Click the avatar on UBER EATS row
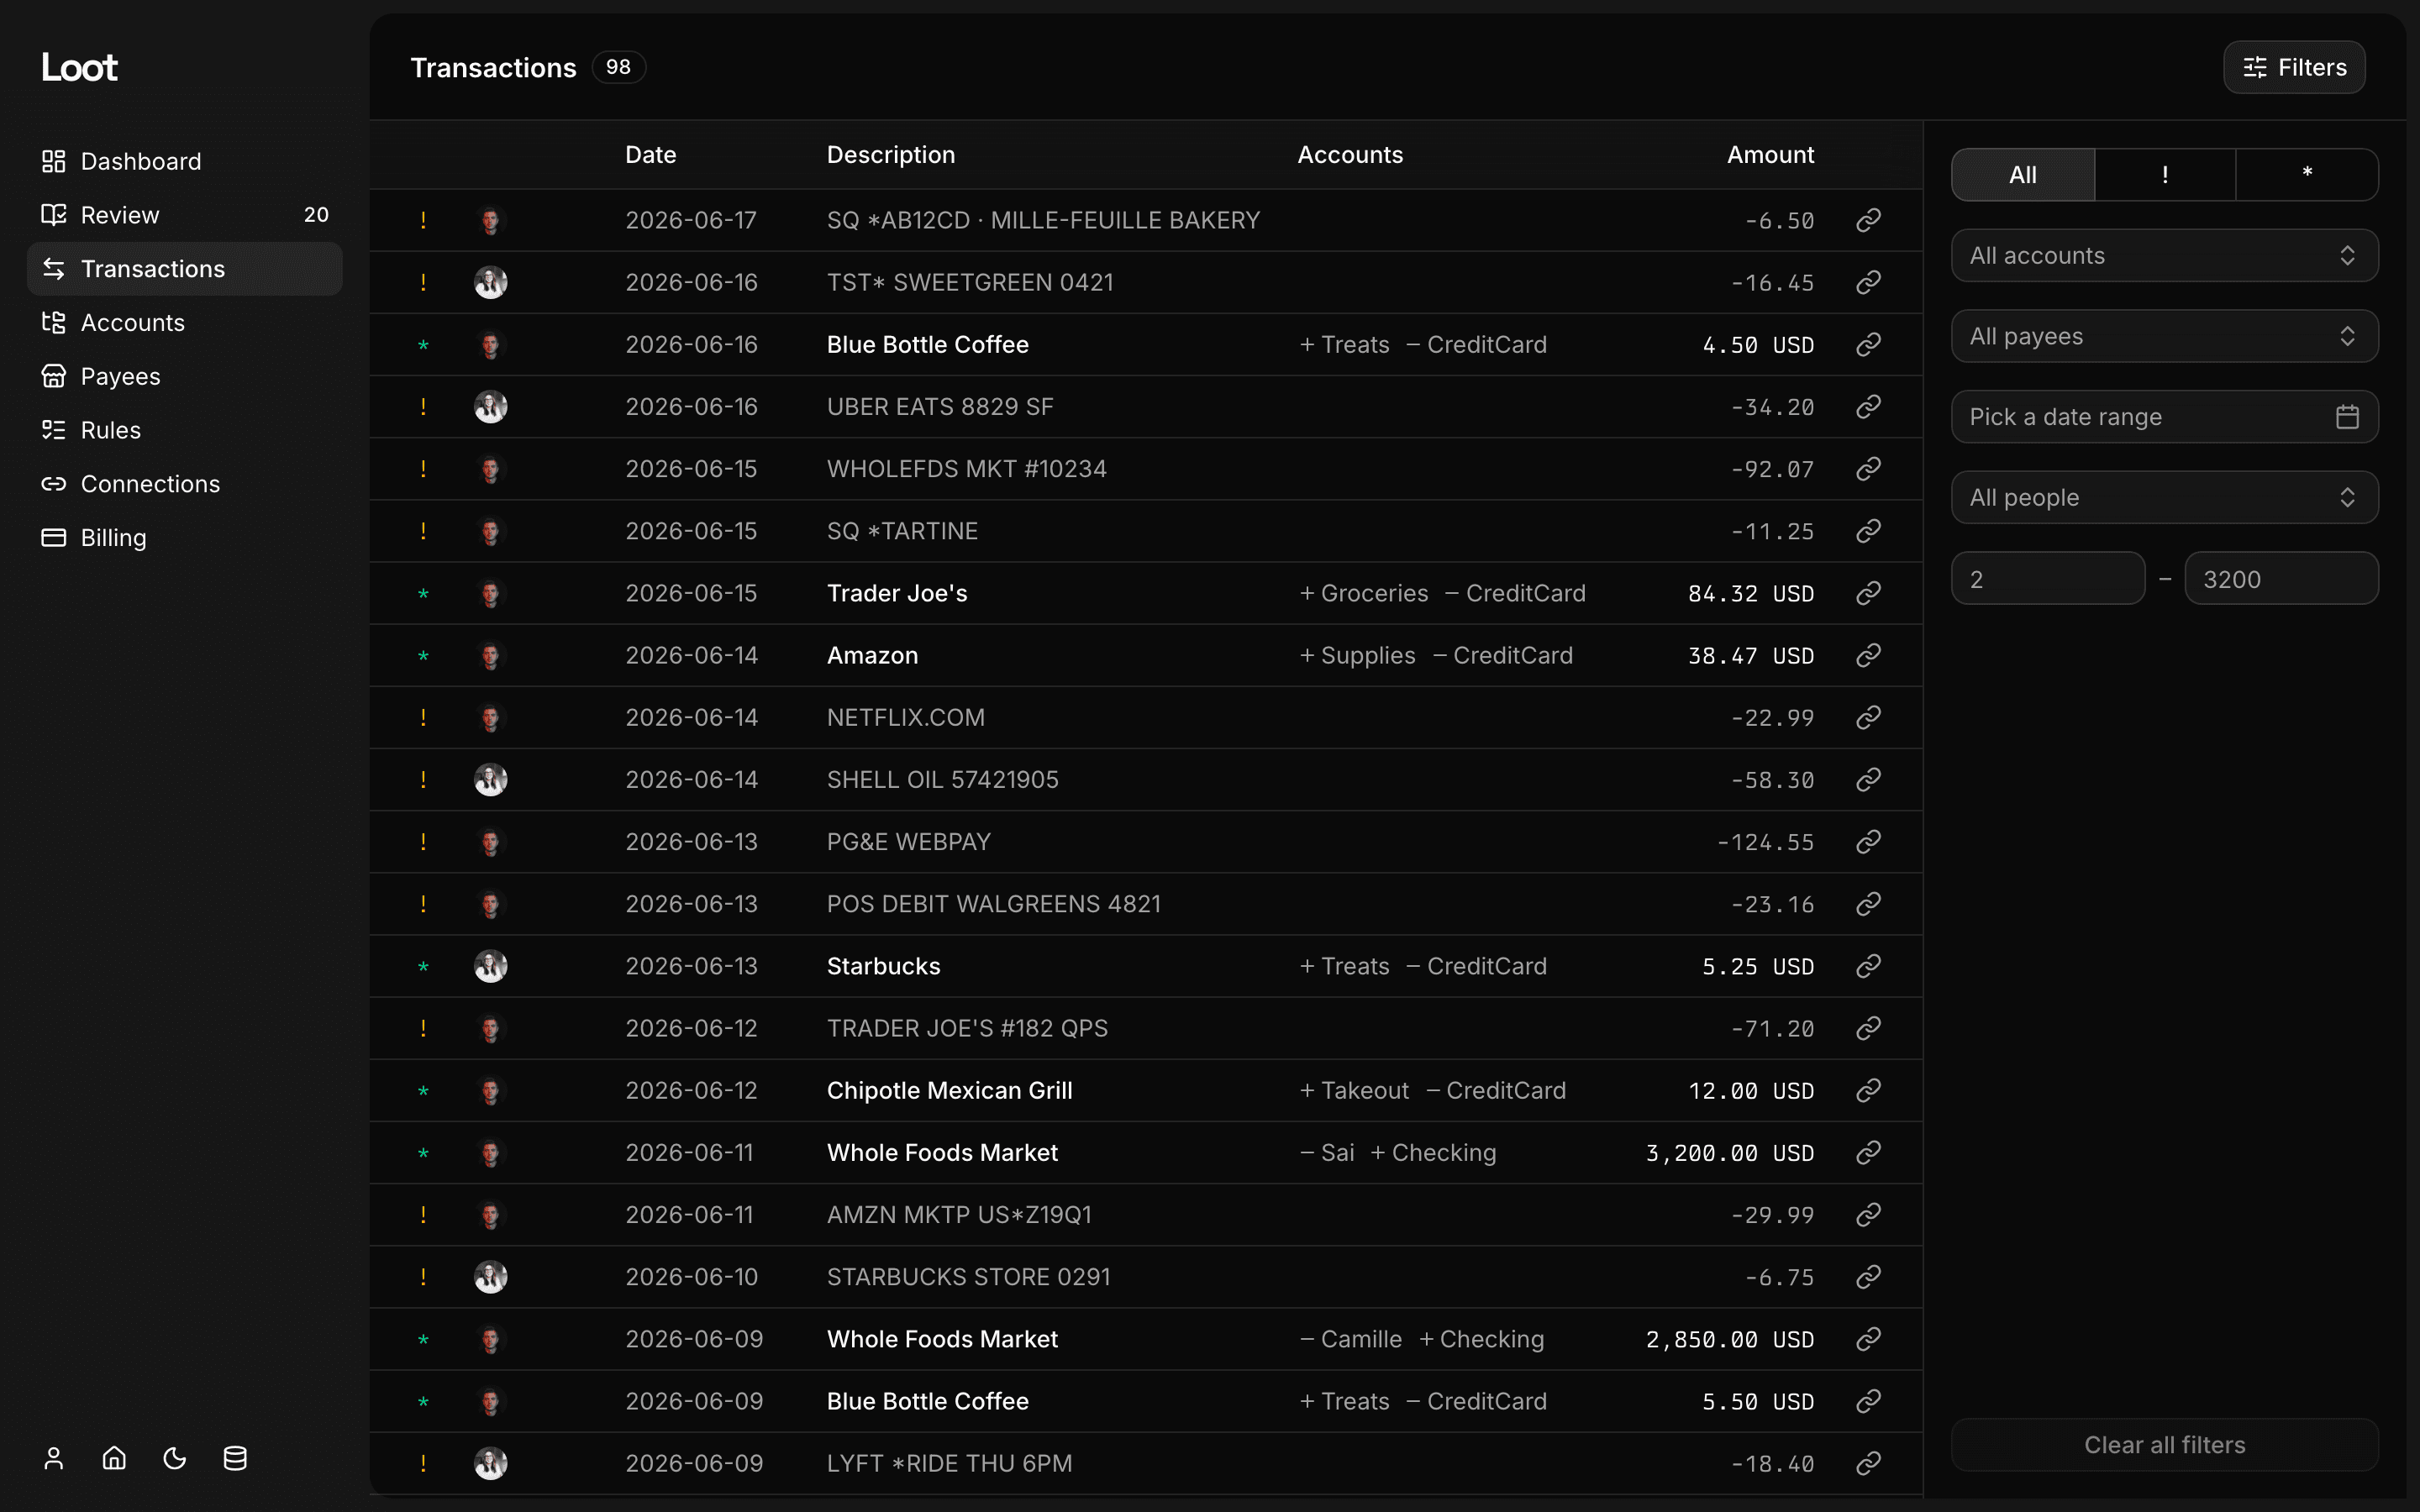 pyautogui.click(x=490, y=407)
